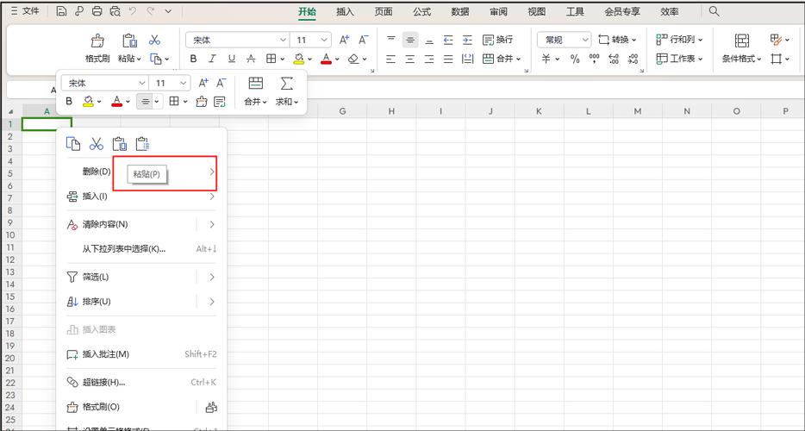The width and height of the screenshot is (805, 431).
Task: Toggle Underline in the main ribbon
Action: pyautogui.click(x=232, y=59)
